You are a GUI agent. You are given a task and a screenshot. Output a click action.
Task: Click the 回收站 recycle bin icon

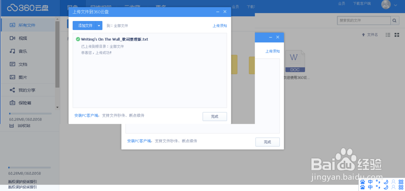tap(11, 126)
